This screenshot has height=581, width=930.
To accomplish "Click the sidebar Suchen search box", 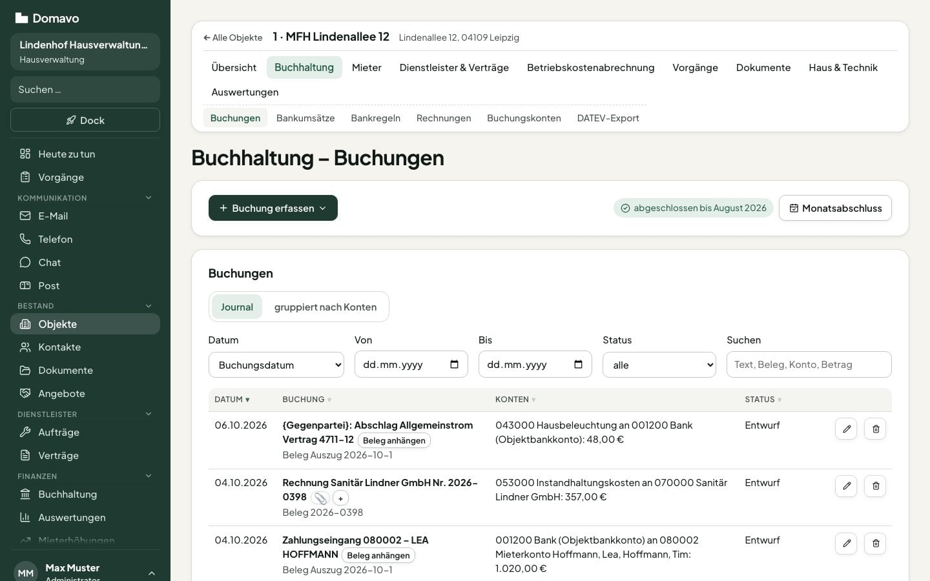I will click(85, 90).
